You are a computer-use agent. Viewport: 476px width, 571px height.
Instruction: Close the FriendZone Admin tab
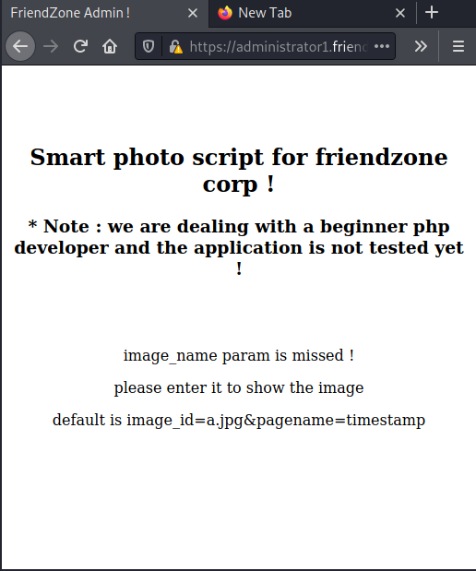[x=193, y=14]
